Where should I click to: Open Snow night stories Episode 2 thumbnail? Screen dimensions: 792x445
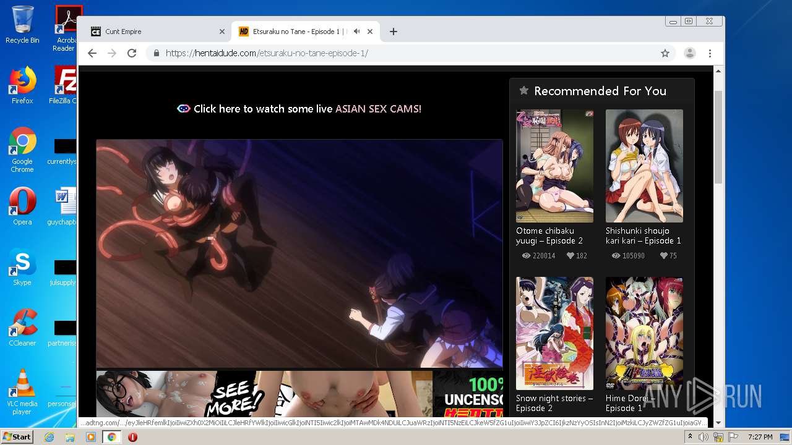click(x=554, y=333)
